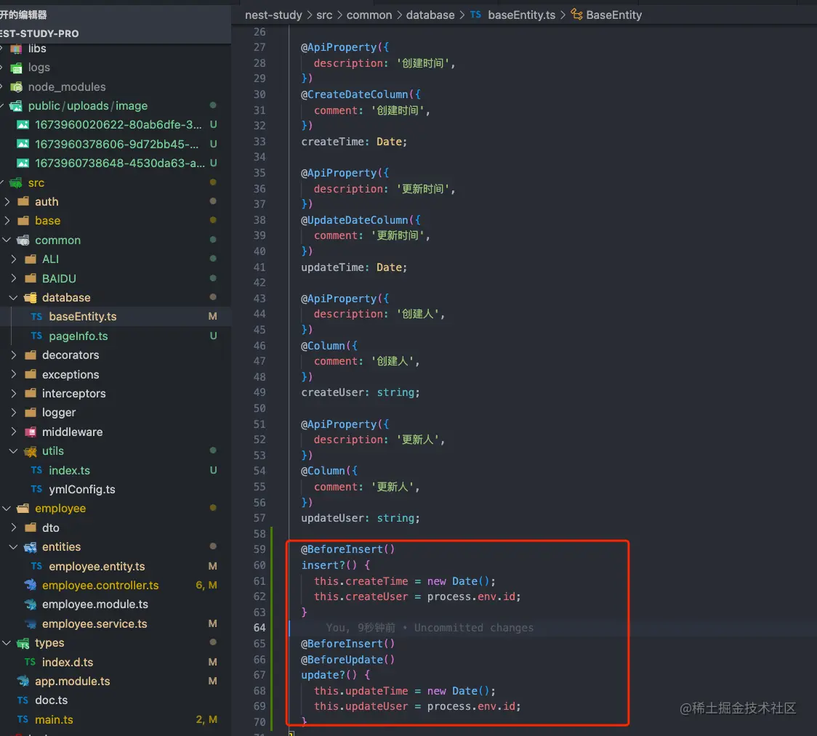Collapse the employee folder chevron
Image resolution: width=817 pixels, height=736 pixels.
click(x=7, y=509)
